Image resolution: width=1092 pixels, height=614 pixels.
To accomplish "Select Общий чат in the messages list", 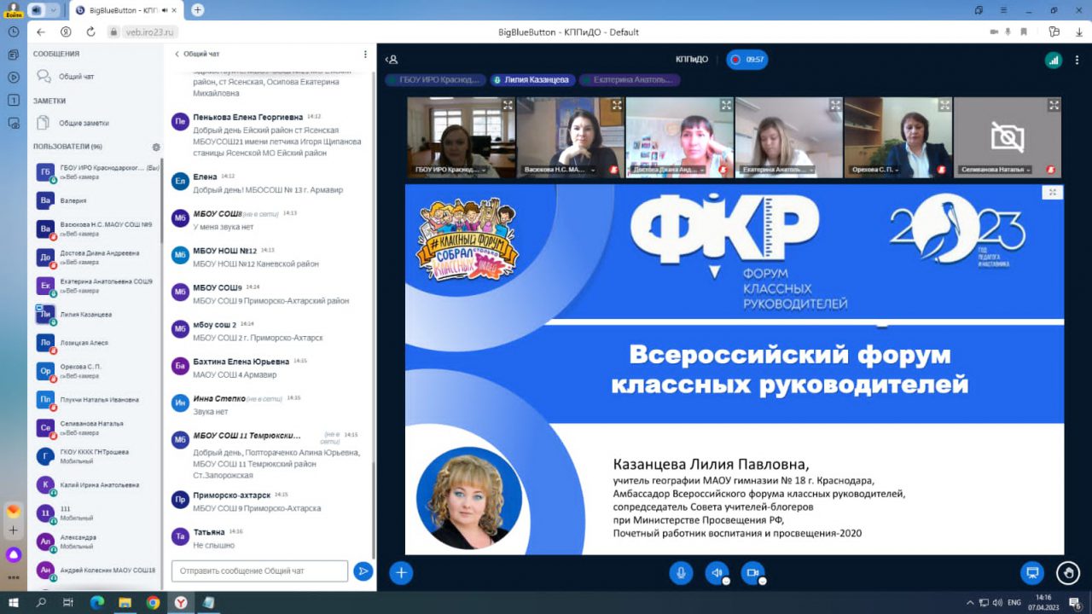I will click(x=76, y=77).
